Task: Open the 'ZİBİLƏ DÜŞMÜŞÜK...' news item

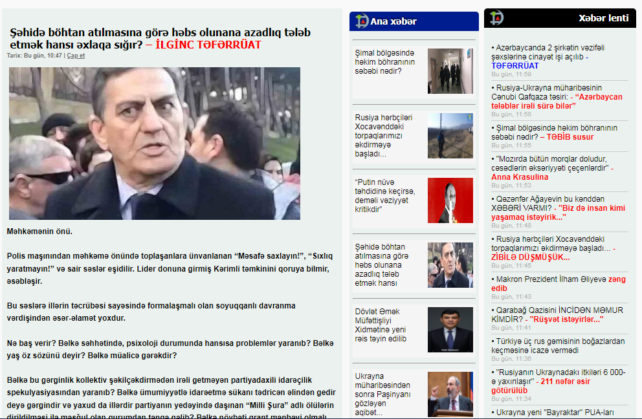Action: [x=553, y=248]
